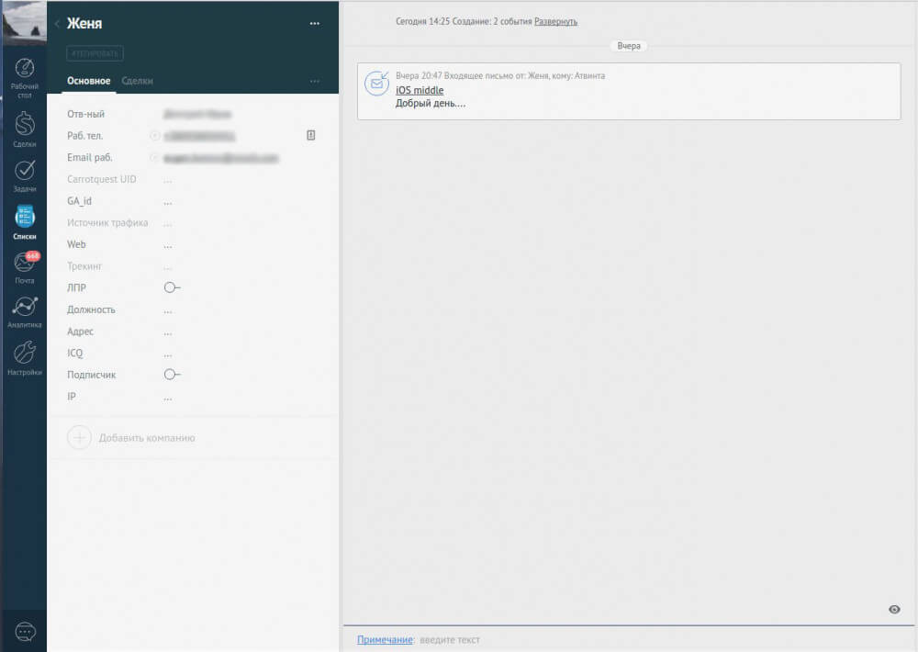Open the chat bubble icon in the sidebar
The height and width of the screenshot is (652, 918).
pyautogui.click(x=25, y=632)
